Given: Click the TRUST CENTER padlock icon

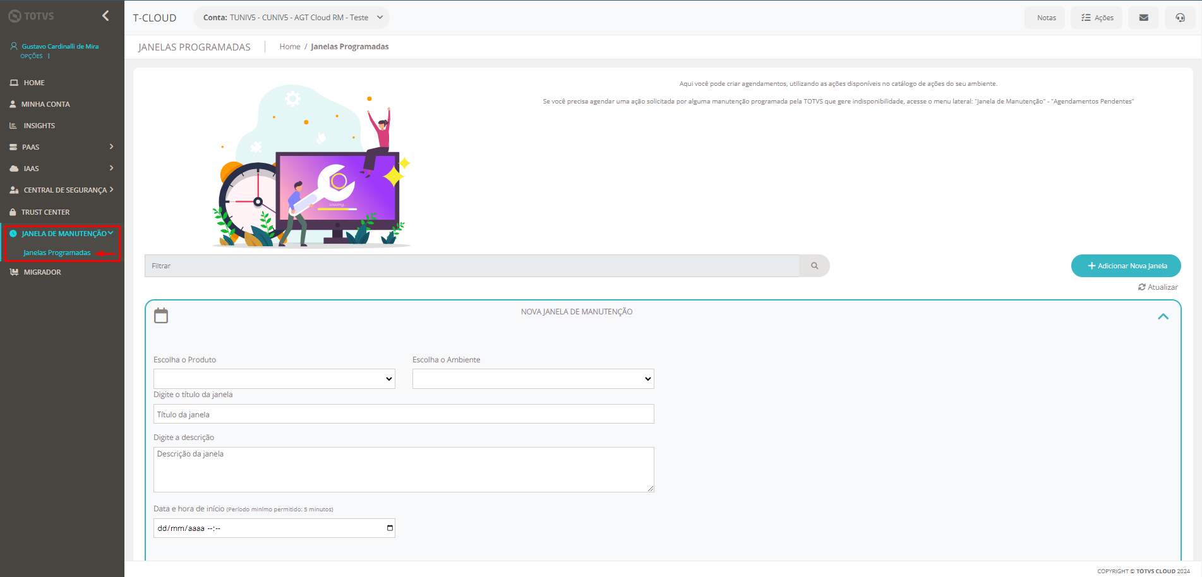Looking at the screenshot, I should click(x=13, y=212).
